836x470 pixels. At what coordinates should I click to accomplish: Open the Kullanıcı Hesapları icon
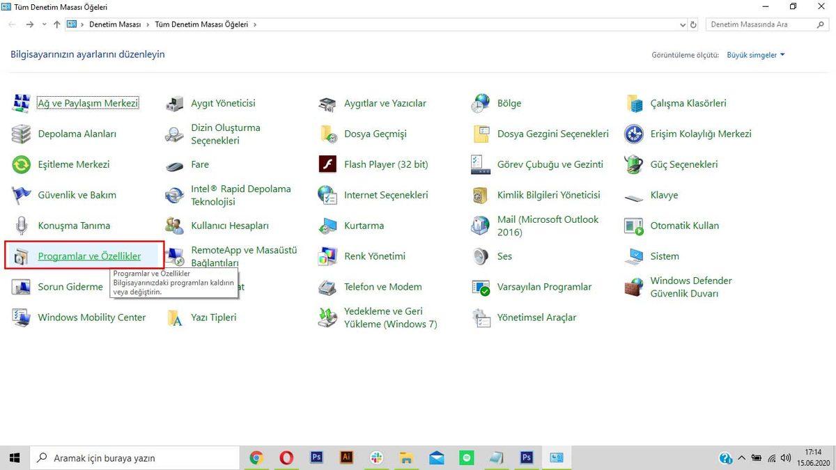[x=174, y=226]
